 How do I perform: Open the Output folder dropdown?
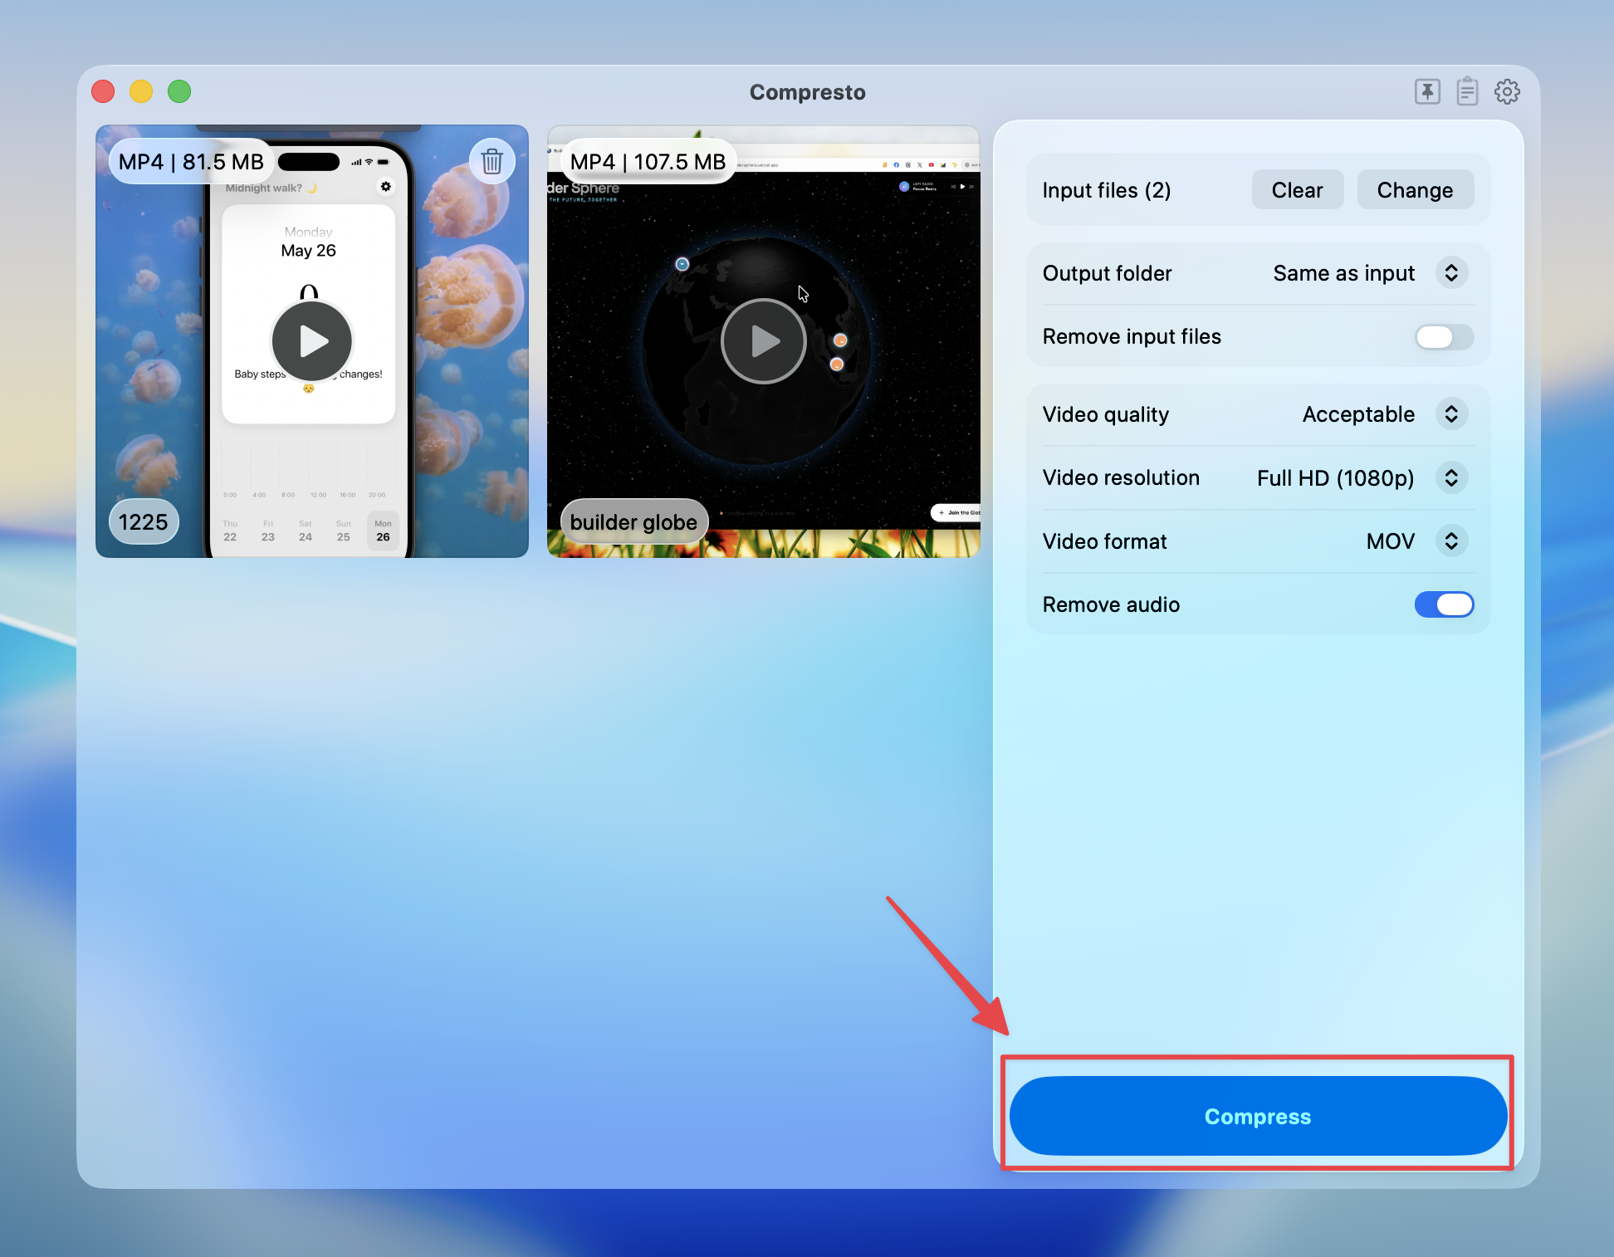click(x=1450, y=273)
